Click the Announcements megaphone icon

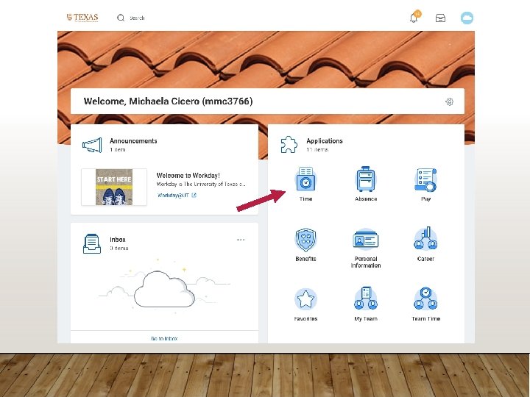[92, 145]
